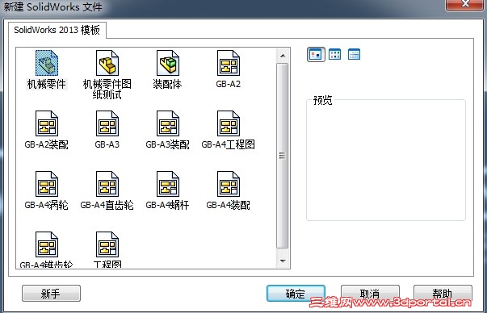Screen dimensions: 487x313
Task: Switch to large icons view
Action: (x=316, y=55)
